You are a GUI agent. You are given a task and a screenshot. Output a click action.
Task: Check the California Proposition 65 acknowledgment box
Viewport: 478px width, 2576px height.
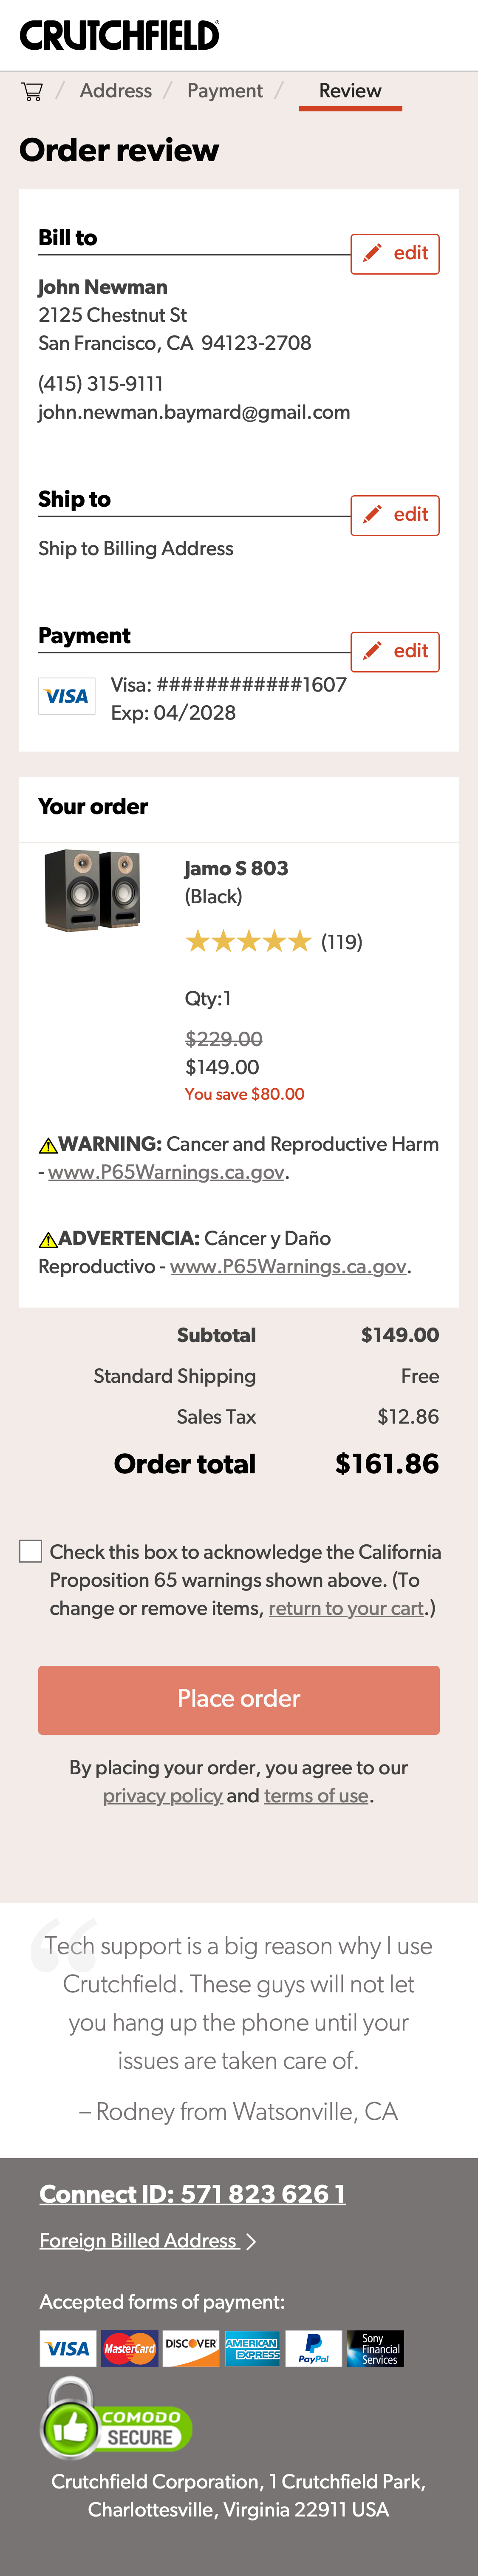[x=30, y=1551]
